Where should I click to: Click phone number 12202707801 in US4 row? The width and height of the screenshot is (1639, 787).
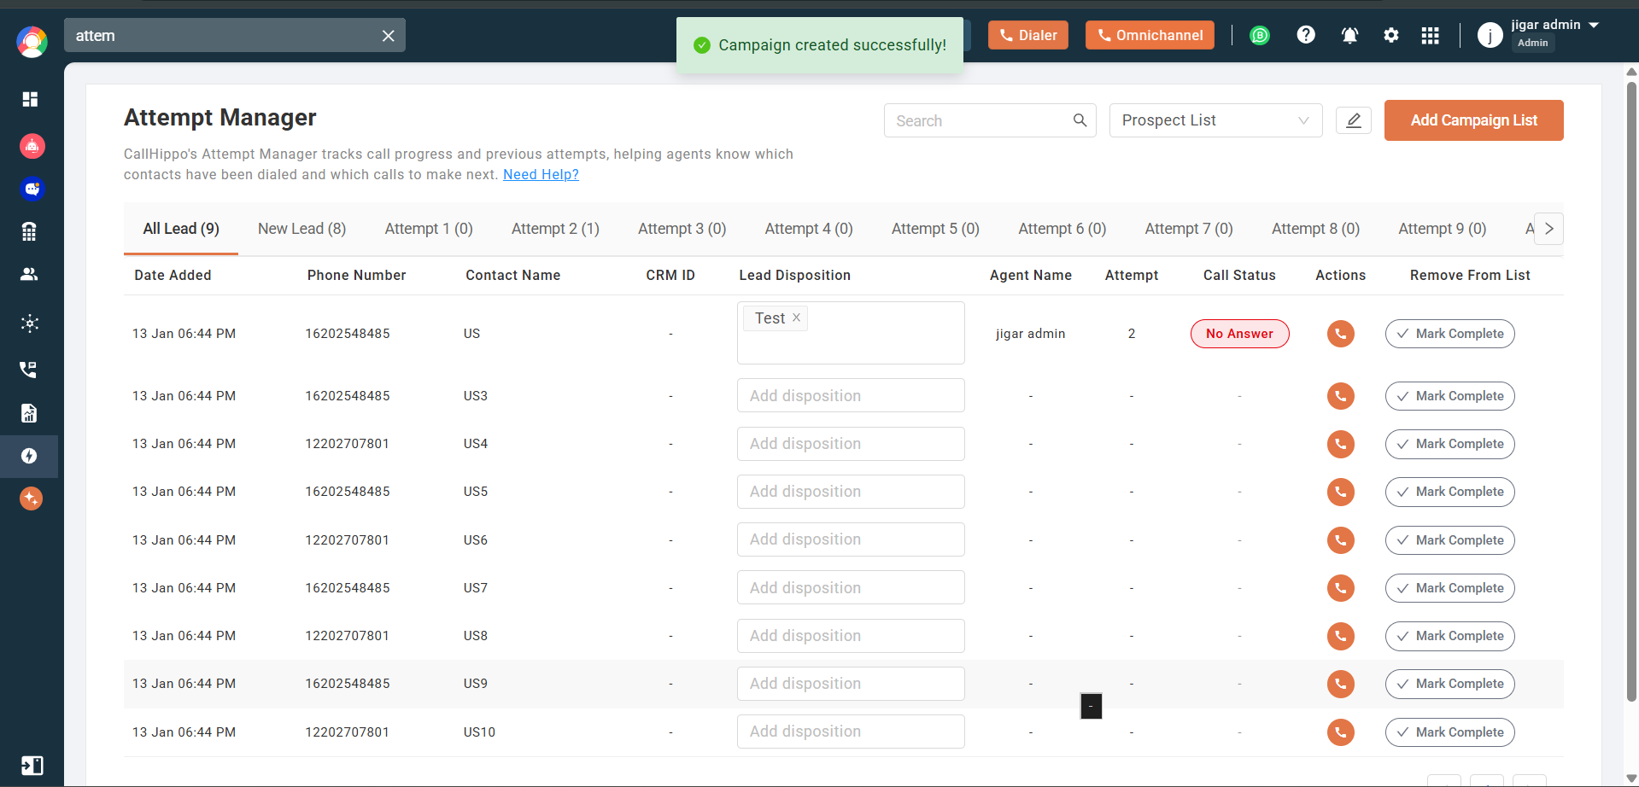[x=347, y=444]
